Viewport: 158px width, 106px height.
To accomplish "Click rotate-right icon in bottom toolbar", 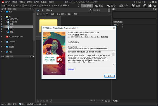I will [x=44, y=101].
